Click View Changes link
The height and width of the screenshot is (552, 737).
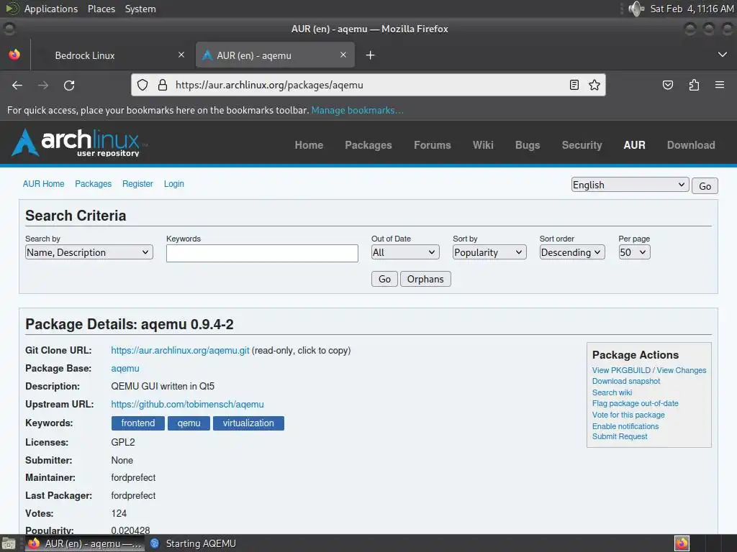click(x=682, y=370)
